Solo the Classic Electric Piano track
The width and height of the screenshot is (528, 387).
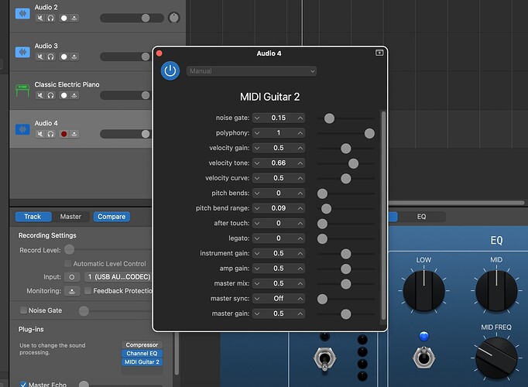click(x=50, y=95)
